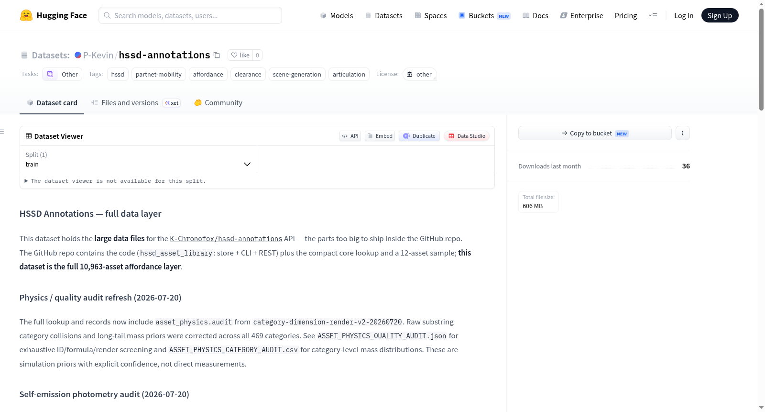Click the Dataset Viewer table icon
This screenshot has width=765, height=412.
click(x=29, y=136)
